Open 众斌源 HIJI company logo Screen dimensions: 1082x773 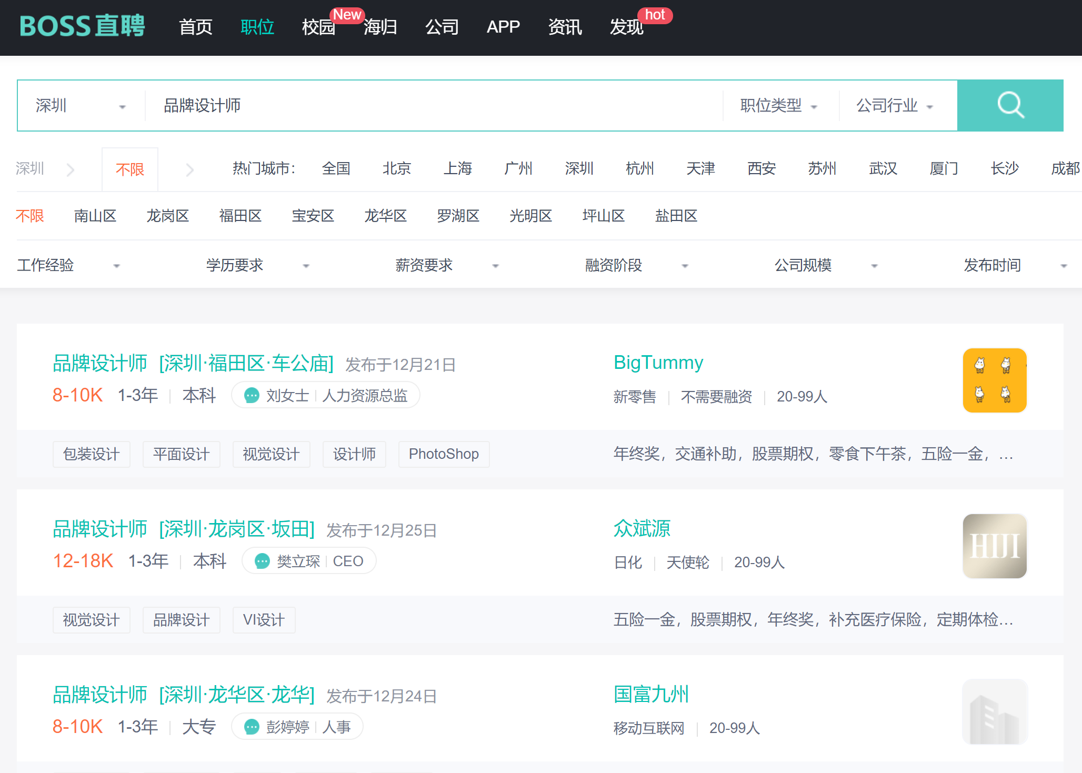(994, 546)
